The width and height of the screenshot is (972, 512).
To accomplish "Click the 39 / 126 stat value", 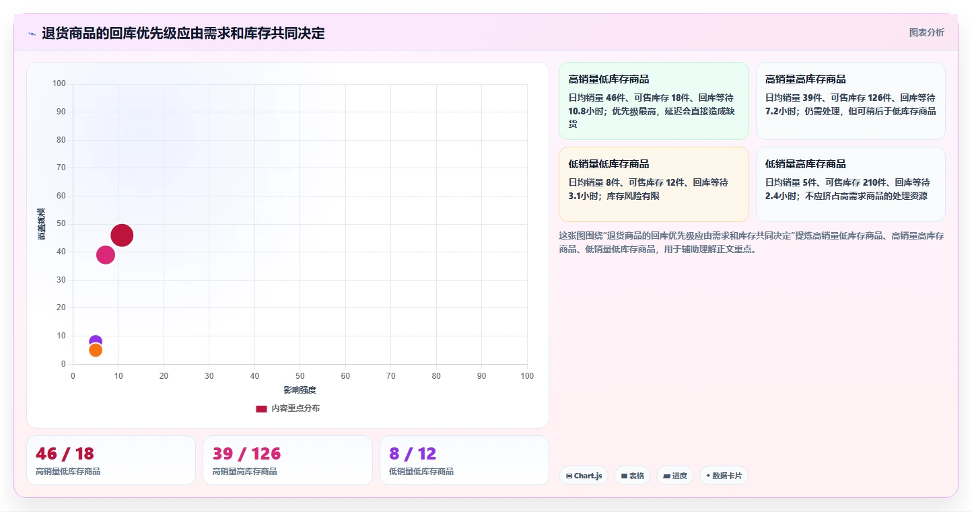I will click(x=246, y=453).
